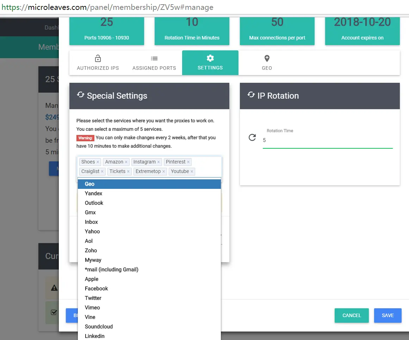Click the Account expires on card
The width and height of the screenshot is (409, 340).
[362, 31]
